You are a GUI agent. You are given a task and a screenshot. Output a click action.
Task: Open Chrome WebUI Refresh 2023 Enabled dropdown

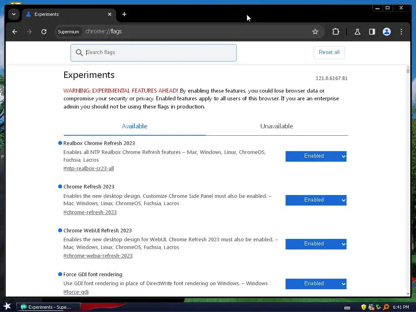click(x=316, y=244)
